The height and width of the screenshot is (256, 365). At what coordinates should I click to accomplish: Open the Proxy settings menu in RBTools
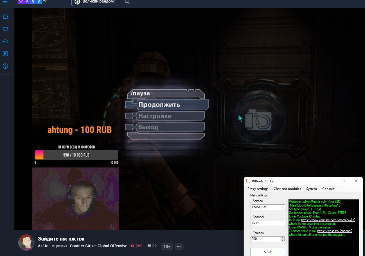click(x=258, y=189)
